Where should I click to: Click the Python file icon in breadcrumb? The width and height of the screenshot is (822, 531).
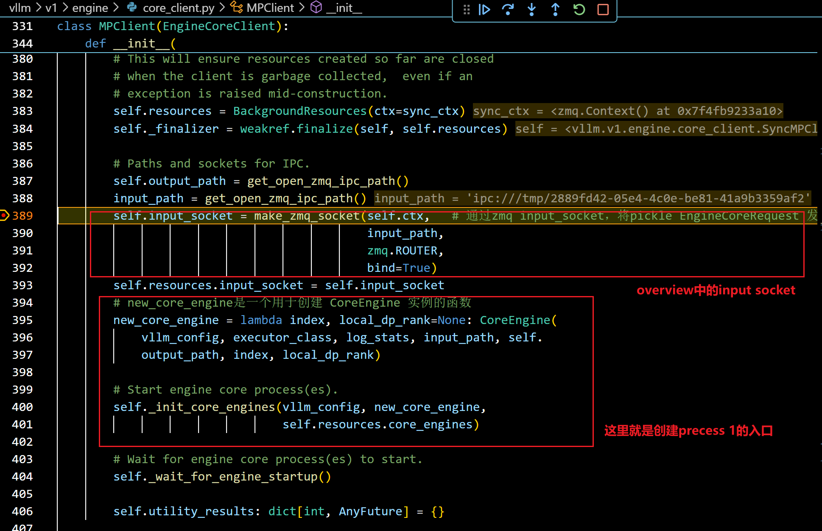pos(132,7)
